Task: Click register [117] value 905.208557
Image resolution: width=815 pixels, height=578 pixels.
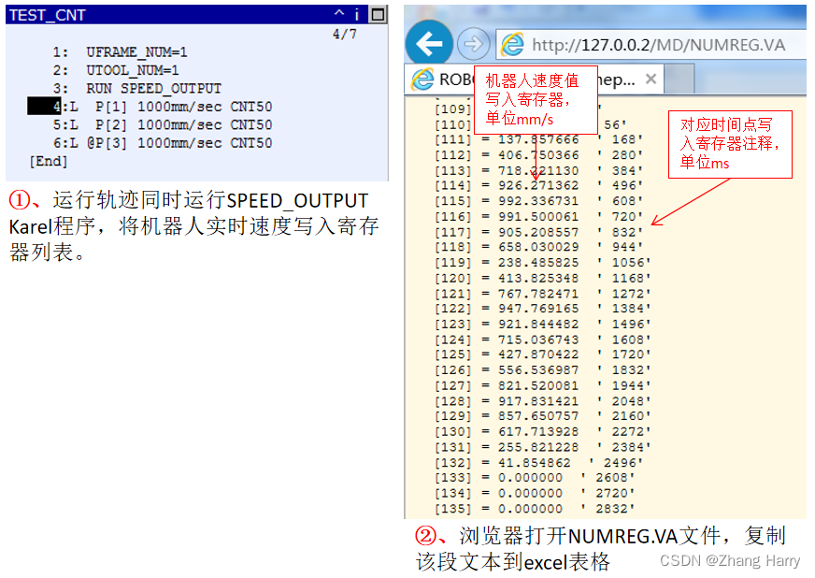Action: (x=538, y=232)
